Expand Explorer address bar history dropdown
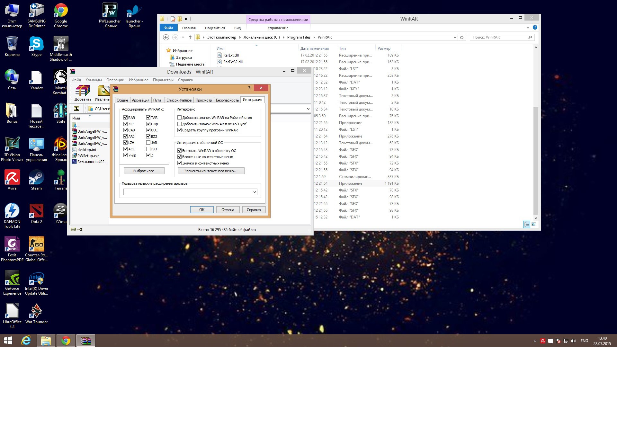 click(454, 37)
